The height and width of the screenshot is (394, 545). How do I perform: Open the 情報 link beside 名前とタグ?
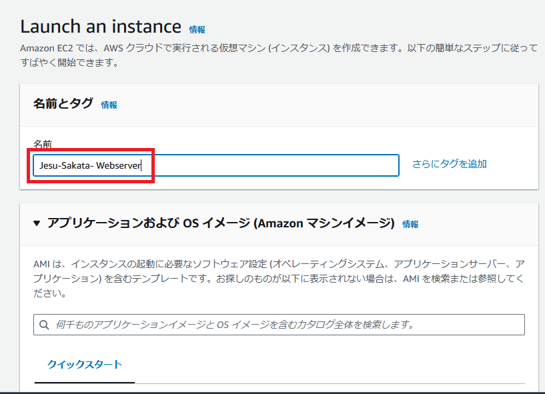pyautogui.click(x=109, y=105)
